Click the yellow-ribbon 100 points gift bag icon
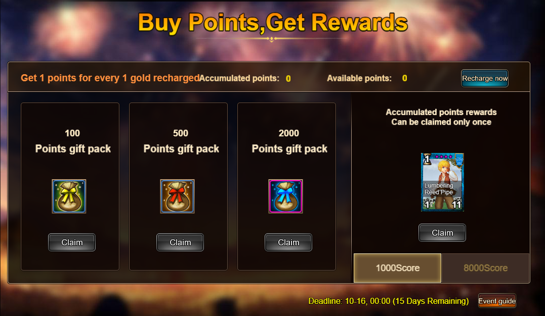545x316 pixels. point(69,196)
